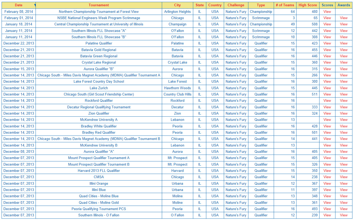View scores for Crystal Lake Regional
This screenshot has height=220, width=354.
327,63
